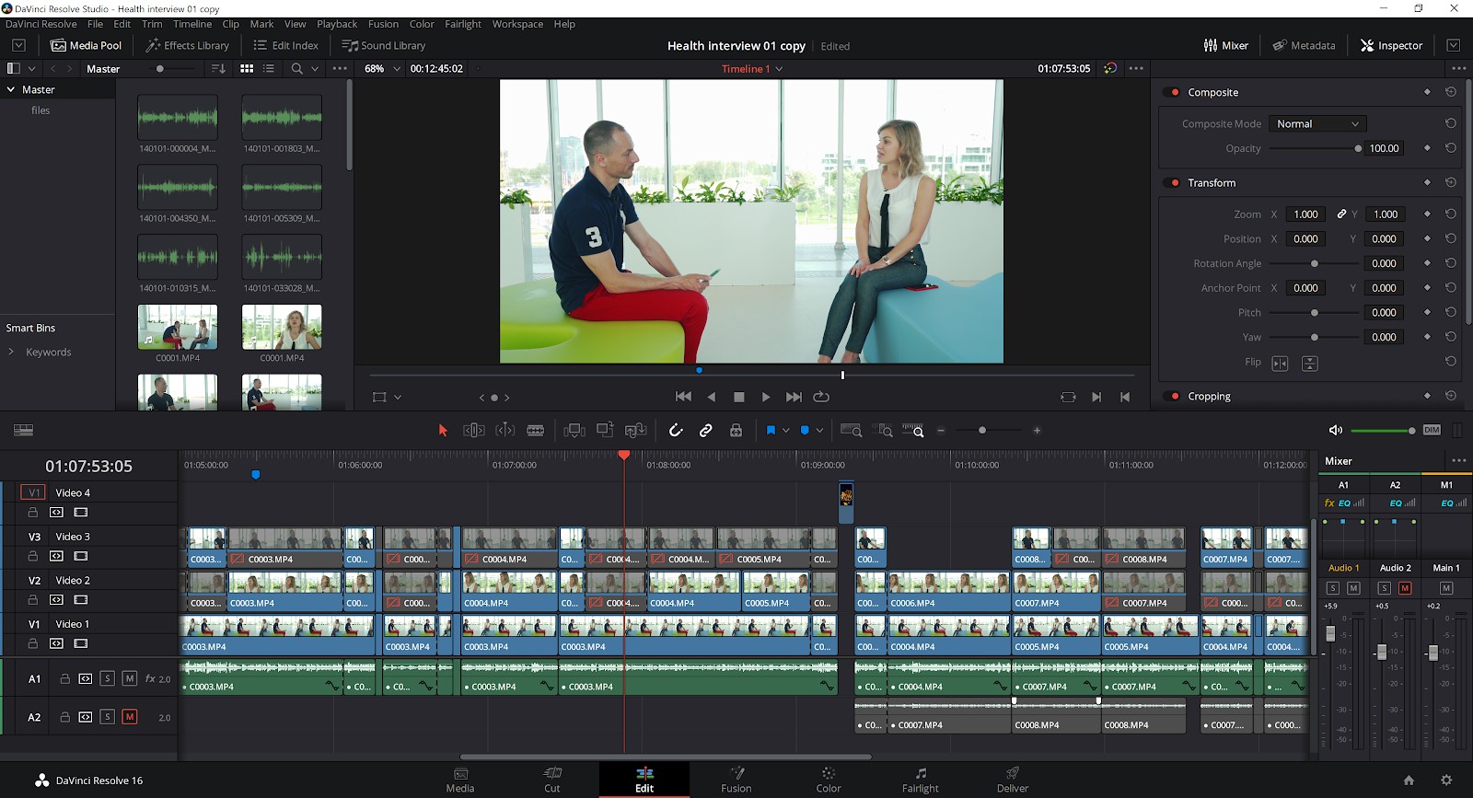Screen dimensions: 1473x798
Task: Activate the Dynamic Trim Mode tool
Action: (x=505, y=430)
